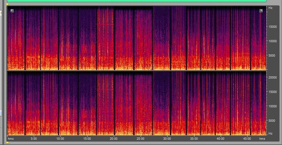The image size is (282, 145).
Task: Select the fade-out handle in the upper channel
Action: (x=261, y=11)
